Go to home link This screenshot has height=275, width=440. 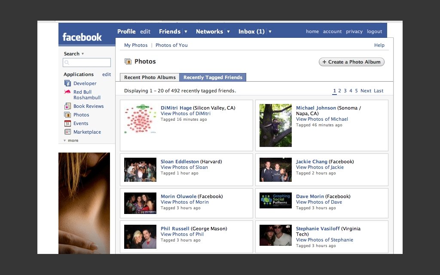pos(312,31)
